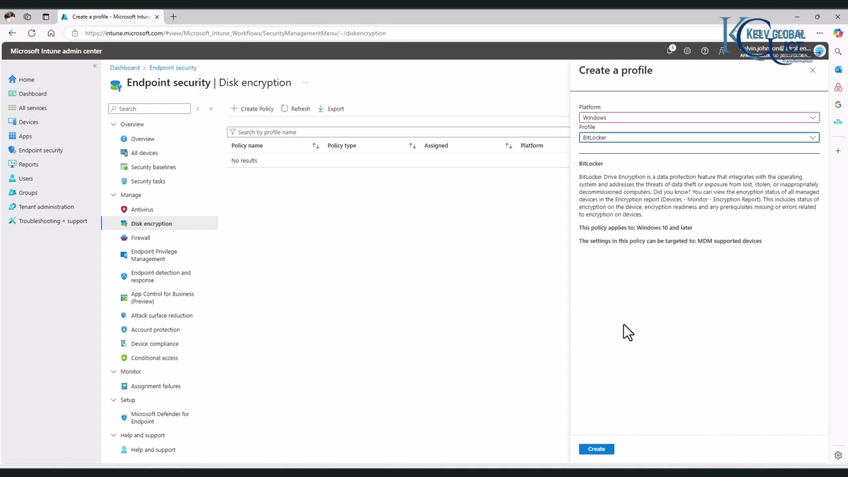Collapse the left navigation with the chevron icon
Image resolution: width=848 pixels, height=477 pixels.
(x=95, y=66)
